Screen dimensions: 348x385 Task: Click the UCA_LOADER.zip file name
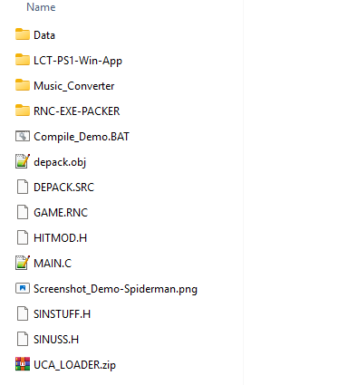[x=74, y=365]
